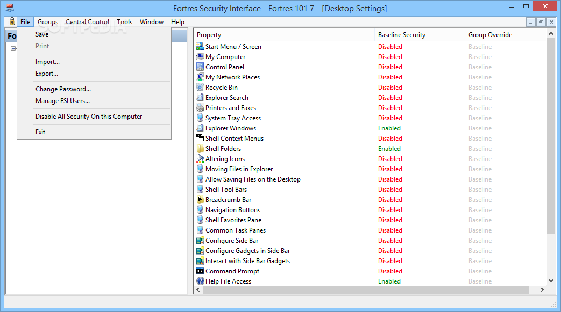The height and width of the screenshot is (312, 561).
Task: Click Disabled value for Command Prompt
Action: click(390, 271)
